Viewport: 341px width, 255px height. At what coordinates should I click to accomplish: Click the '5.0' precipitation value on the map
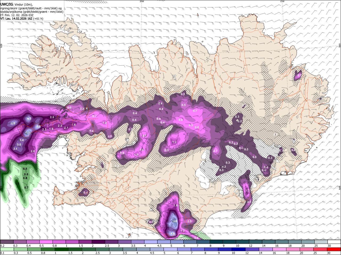[x=39, y=127]
